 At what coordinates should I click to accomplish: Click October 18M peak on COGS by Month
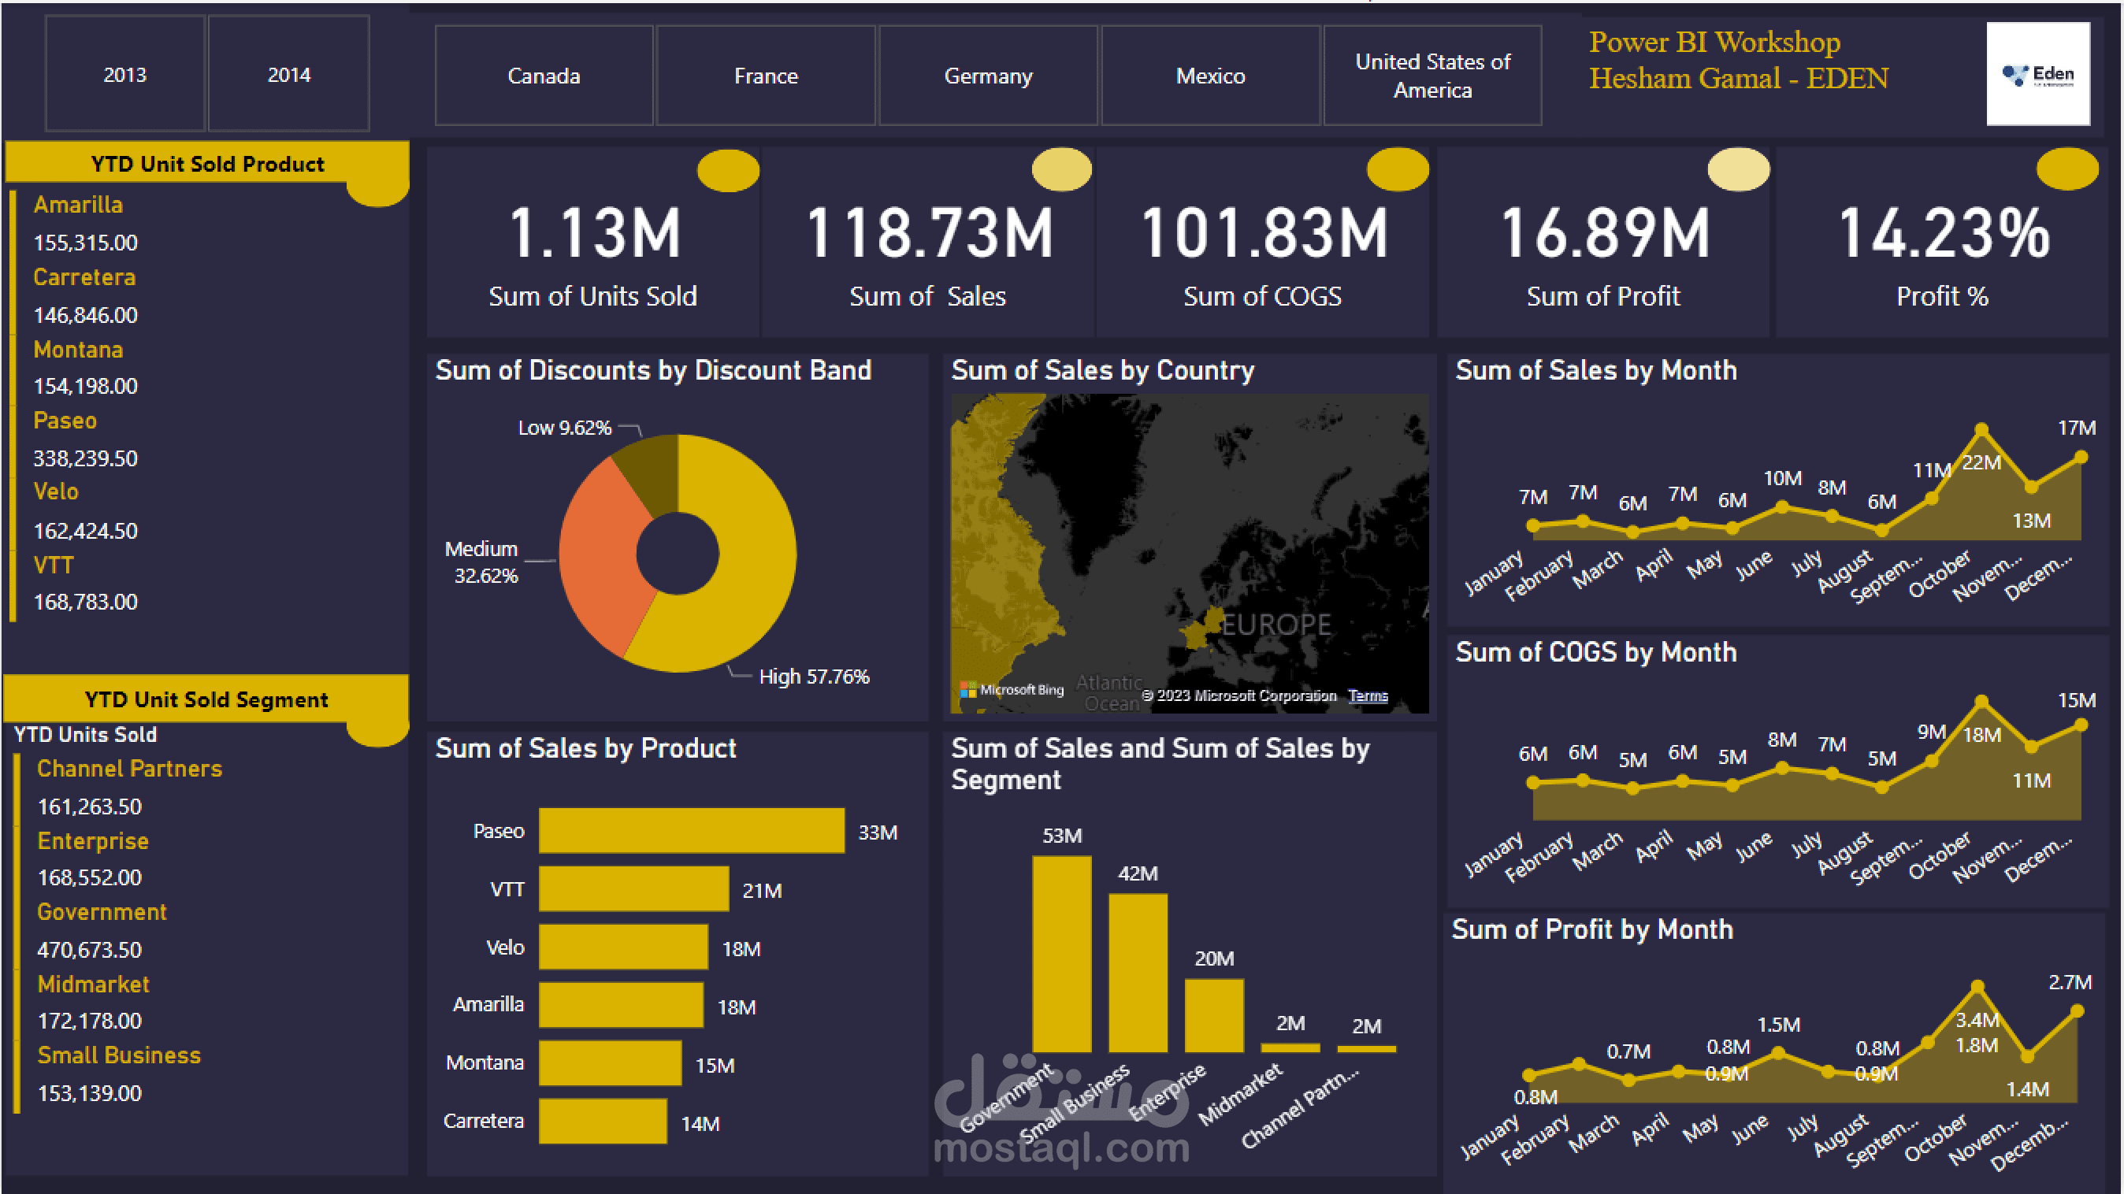tap(1981, 701)
